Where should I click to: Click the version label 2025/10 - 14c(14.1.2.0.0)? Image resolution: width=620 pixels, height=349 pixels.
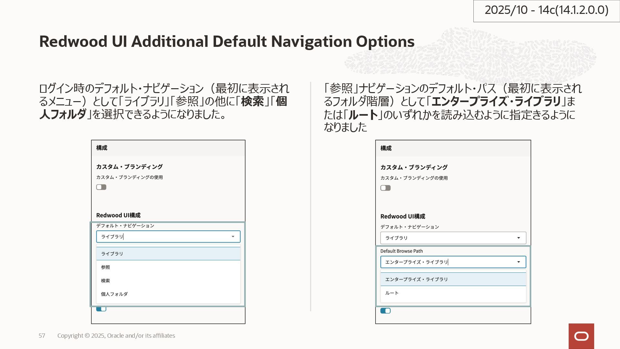tap(546, 10)
